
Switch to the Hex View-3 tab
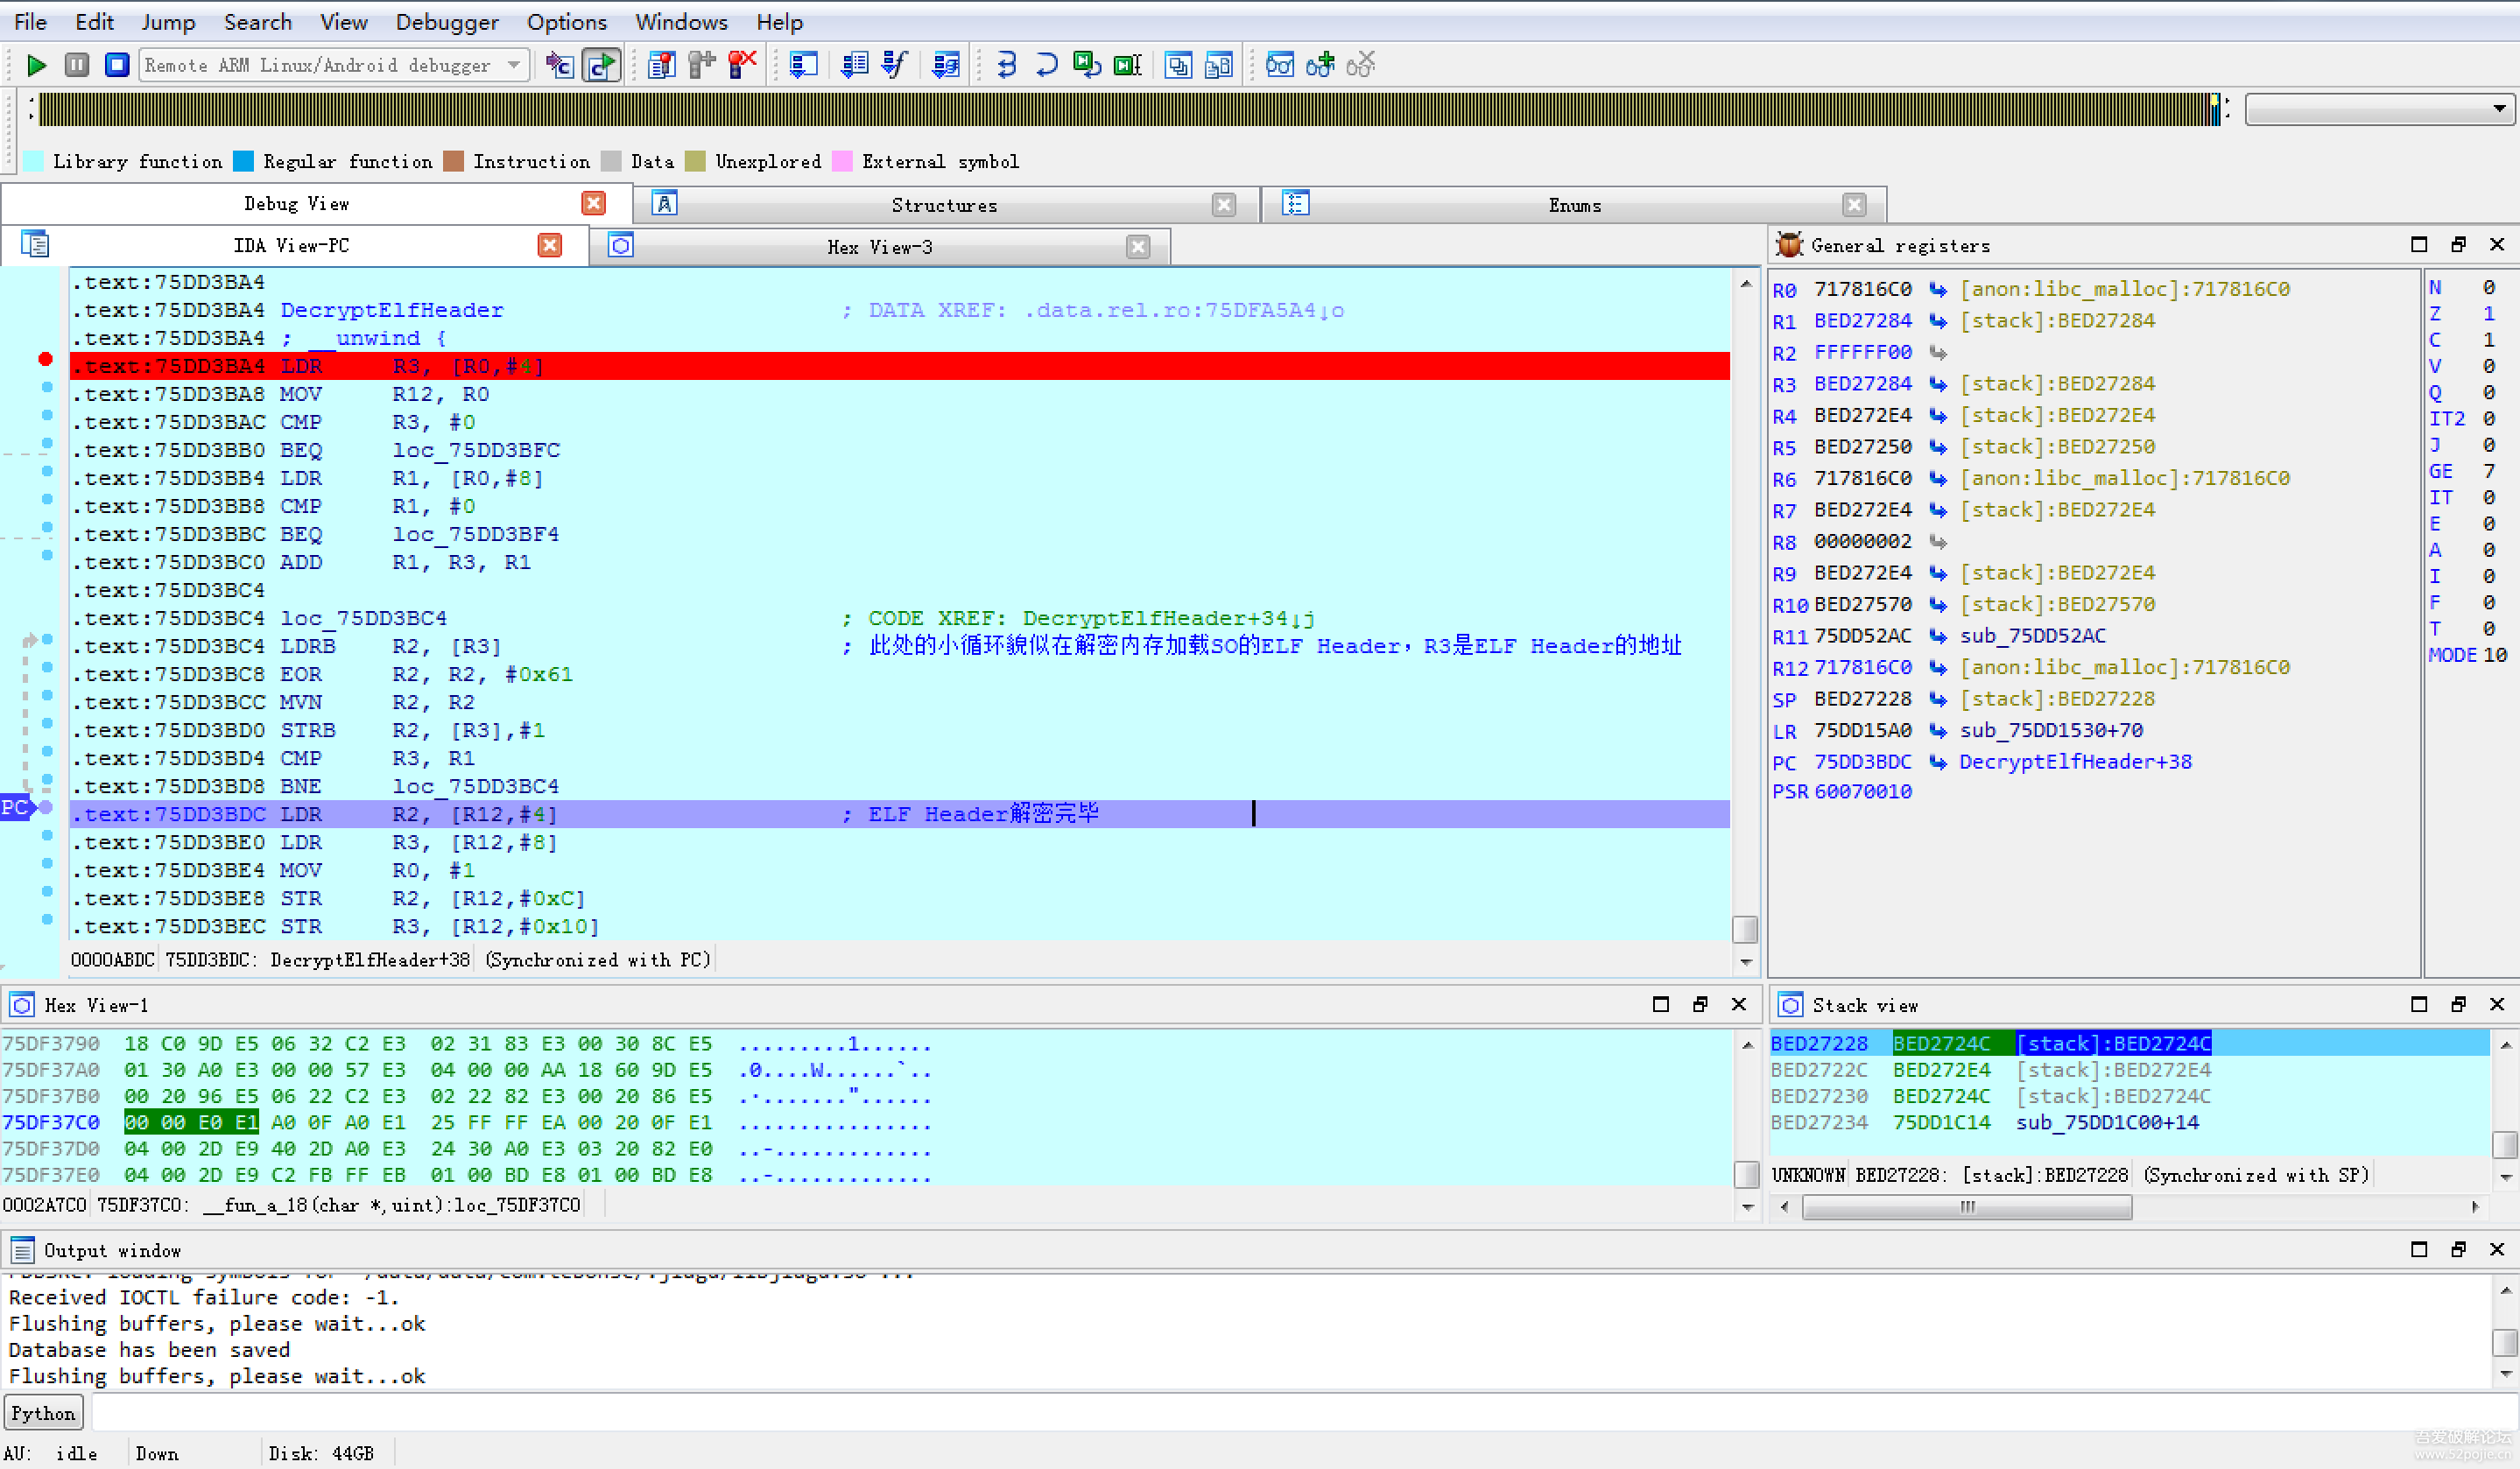(879, 247)
